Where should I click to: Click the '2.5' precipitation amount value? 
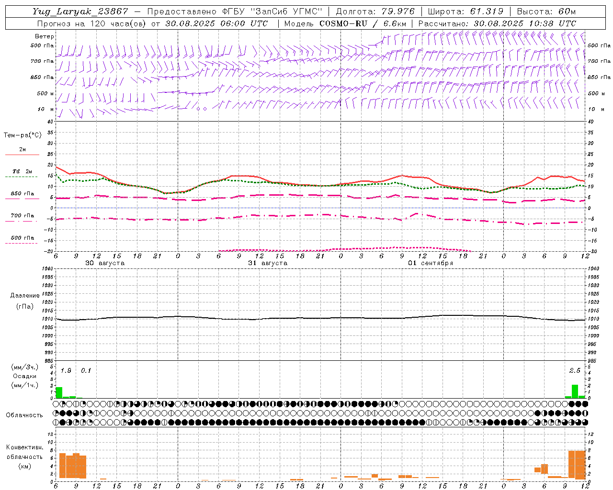click(575, 370)
